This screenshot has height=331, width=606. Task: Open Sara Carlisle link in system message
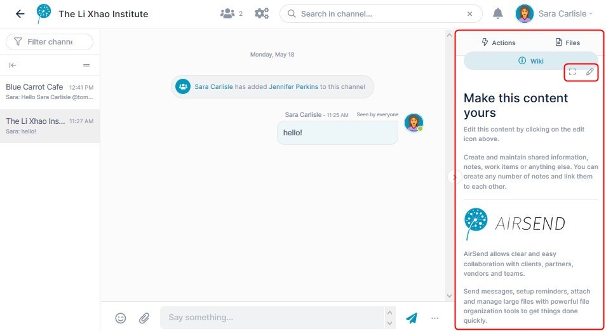pos(213,86)
